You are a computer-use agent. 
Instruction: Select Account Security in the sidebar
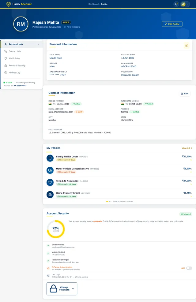(x=17, y=66)
